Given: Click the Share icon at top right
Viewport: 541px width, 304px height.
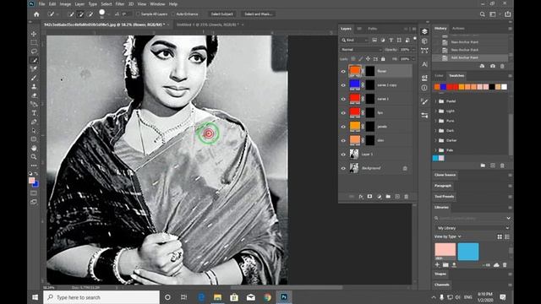Looking at the screenshot, I should (507, 14).
